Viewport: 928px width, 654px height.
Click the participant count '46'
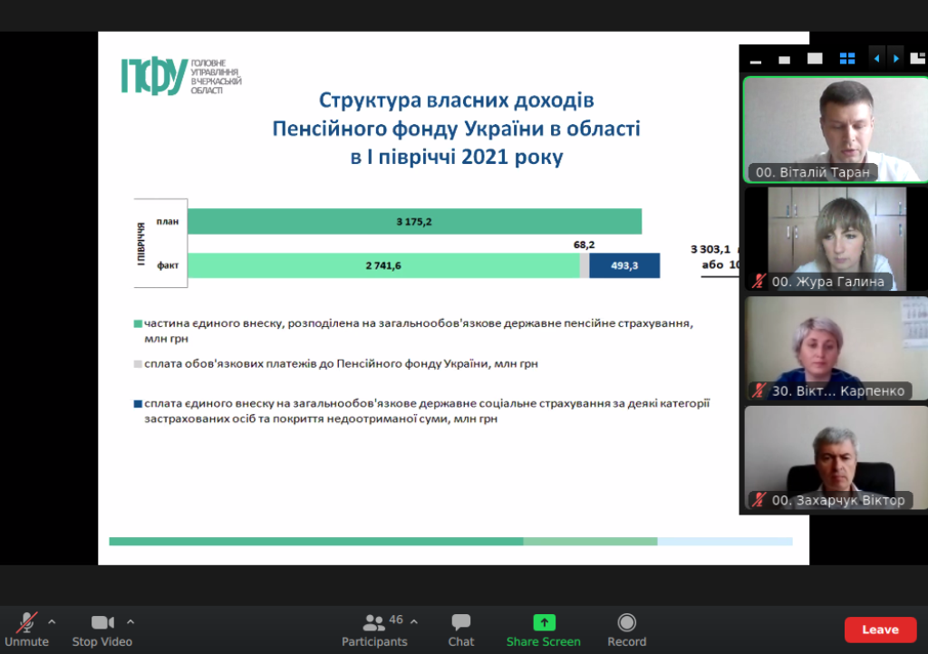[396, 619]
